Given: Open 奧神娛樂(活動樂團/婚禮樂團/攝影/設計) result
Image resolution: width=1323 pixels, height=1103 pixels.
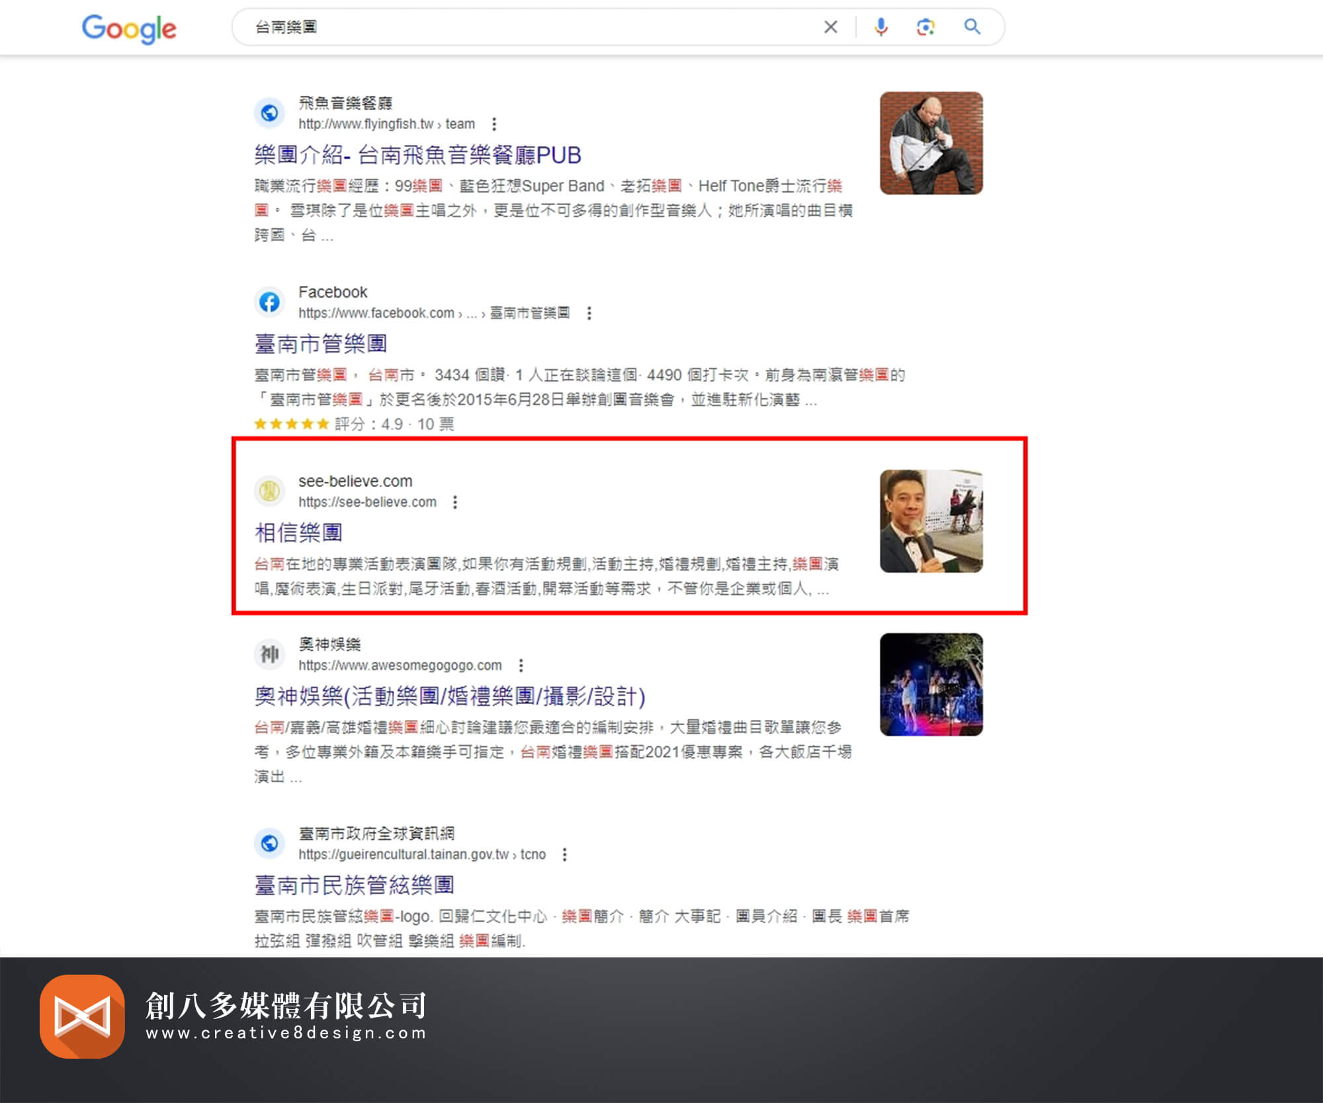Looking at the screenshot, I should coord(450,696).
